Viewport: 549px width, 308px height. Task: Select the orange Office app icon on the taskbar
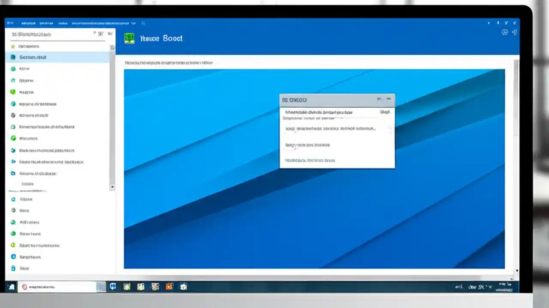pyautogui.click(x=169, y=287)
